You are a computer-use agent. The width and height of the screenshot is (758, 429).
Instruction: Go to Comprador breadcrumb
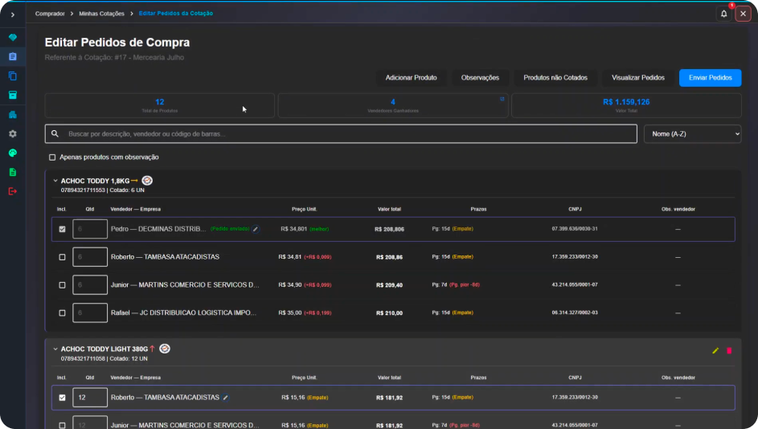[50, 14]
